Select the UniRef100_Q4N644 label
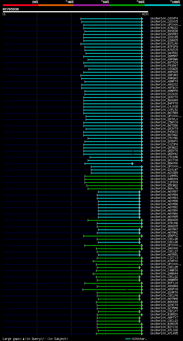183x341 pixels. [164, 274]
